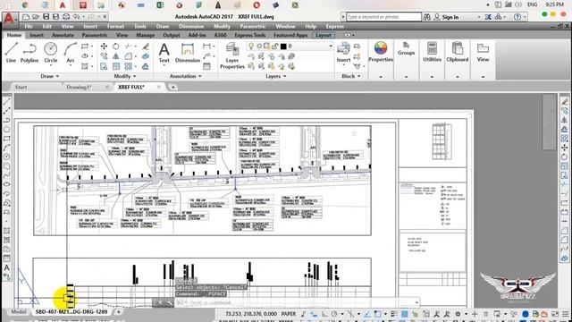The height and width of the screenshot is (322, 572).
Task: Click the Rotate tool in the Modify panel
Action: coord(115,47)
